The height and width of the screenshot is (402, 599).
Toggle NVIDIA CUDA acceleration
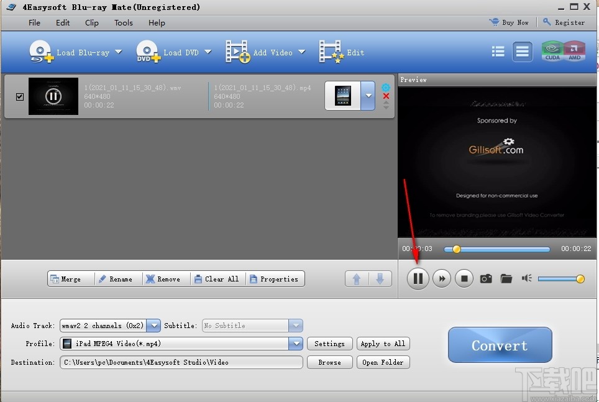tap(552, 52)
